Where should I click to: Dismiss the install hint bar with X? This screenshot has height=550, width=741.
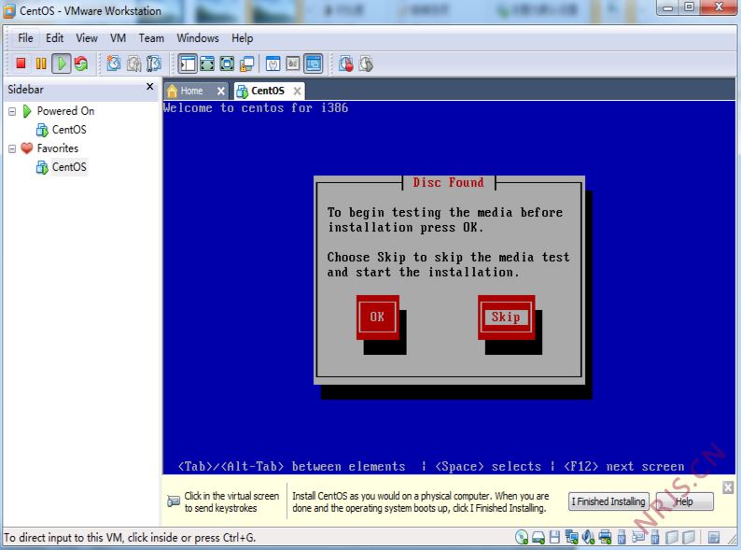(x=728, y=487)
